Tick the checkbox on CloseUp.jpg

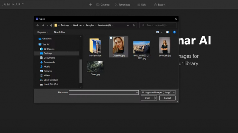[111, 38]
